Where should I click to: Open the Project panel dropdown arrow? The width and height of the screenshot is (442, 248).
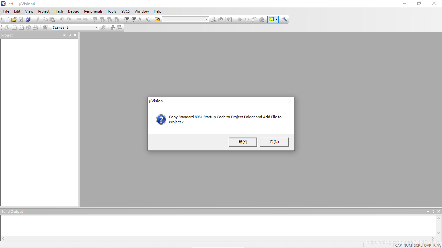(x=64, y=35)
